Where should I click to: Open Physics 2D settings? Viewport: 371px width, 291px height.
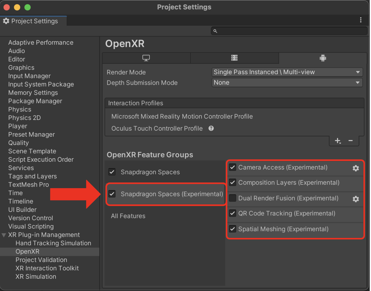pyautogui.click(x=24, y=118)
